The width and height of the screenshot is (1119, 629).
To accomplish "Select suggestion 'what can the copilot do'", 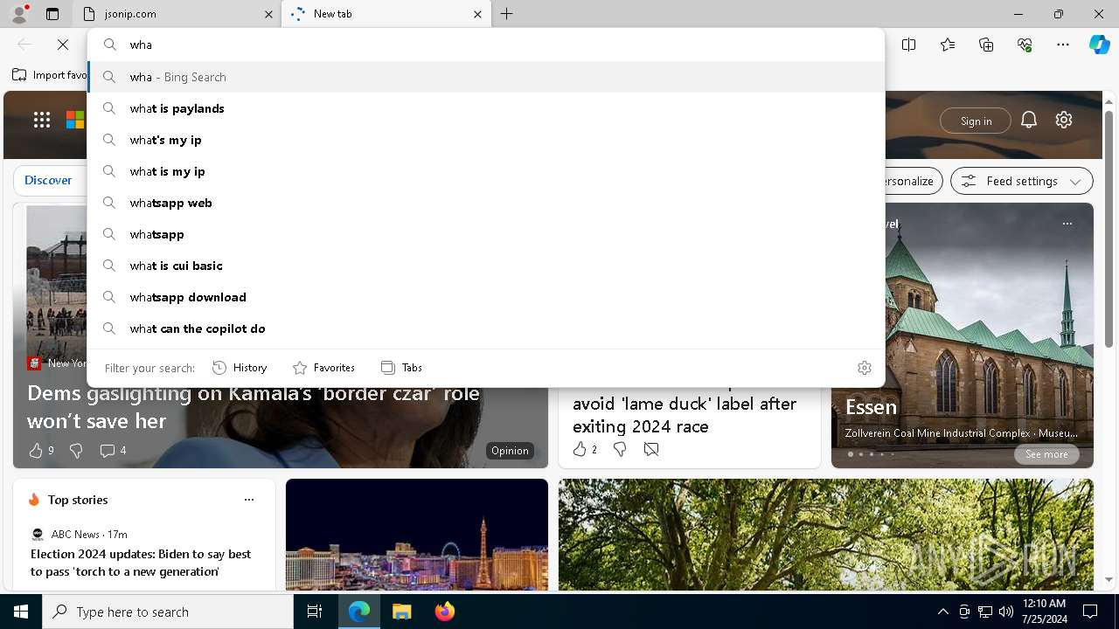I will tap(486, 328).
